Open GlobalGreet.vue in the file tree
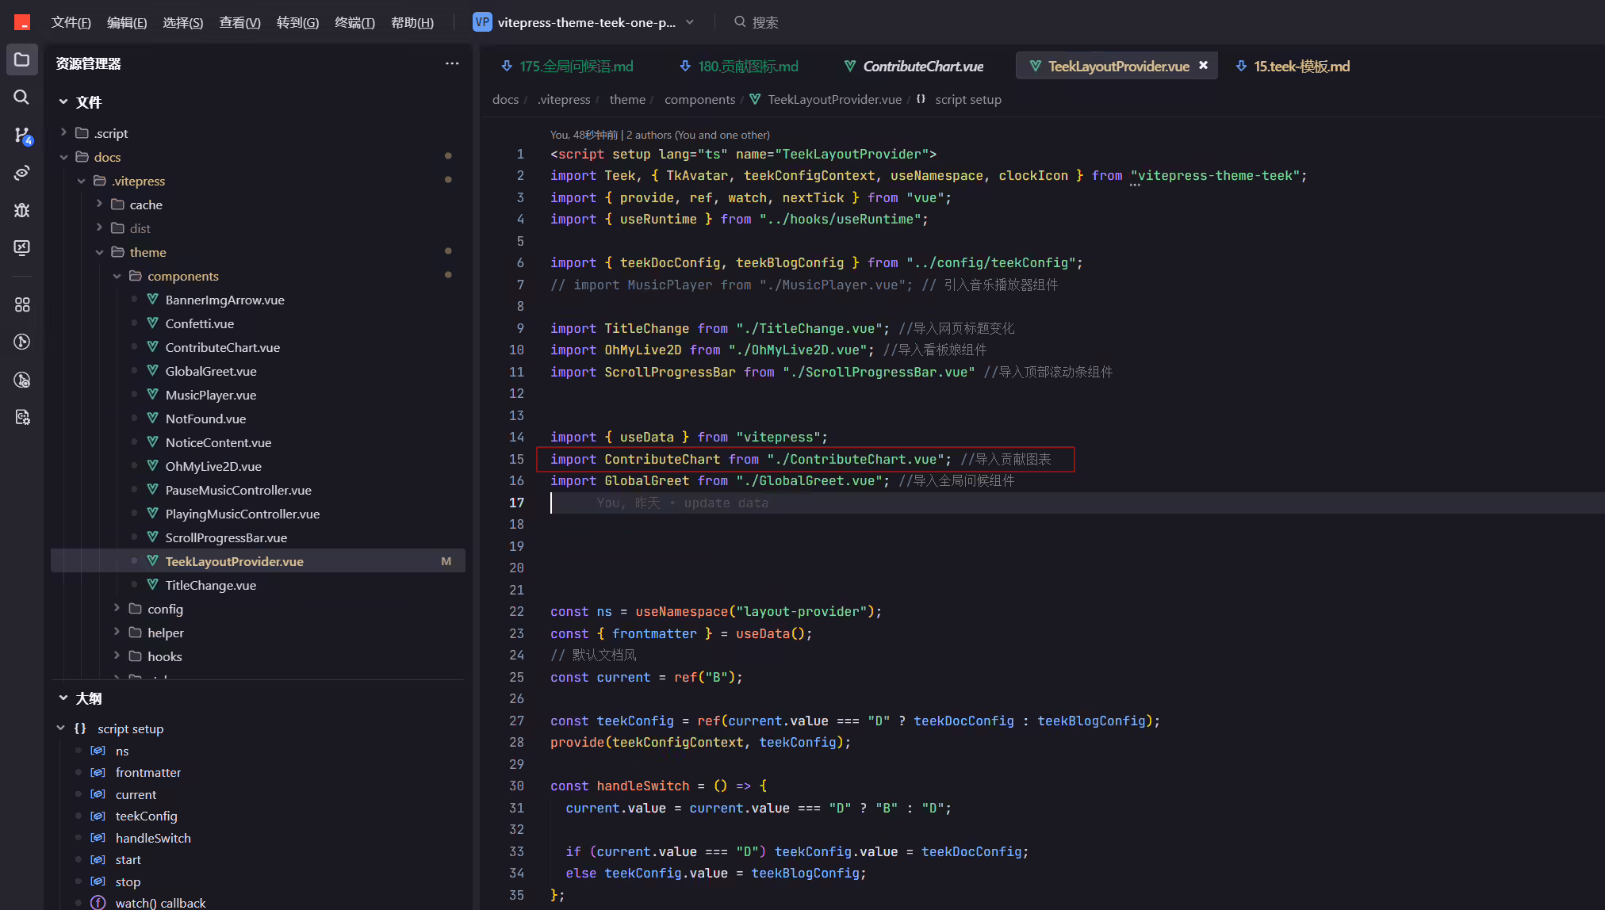Image resolution: width=1605 pixels, height=910 pixels. (211, 371)
